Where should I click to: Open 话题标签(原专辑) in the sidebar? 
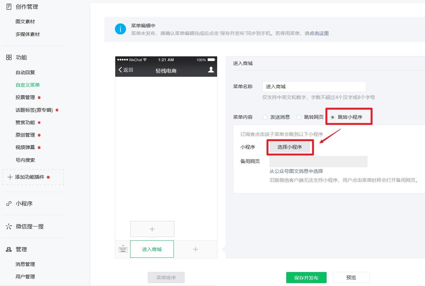(34, 110)
